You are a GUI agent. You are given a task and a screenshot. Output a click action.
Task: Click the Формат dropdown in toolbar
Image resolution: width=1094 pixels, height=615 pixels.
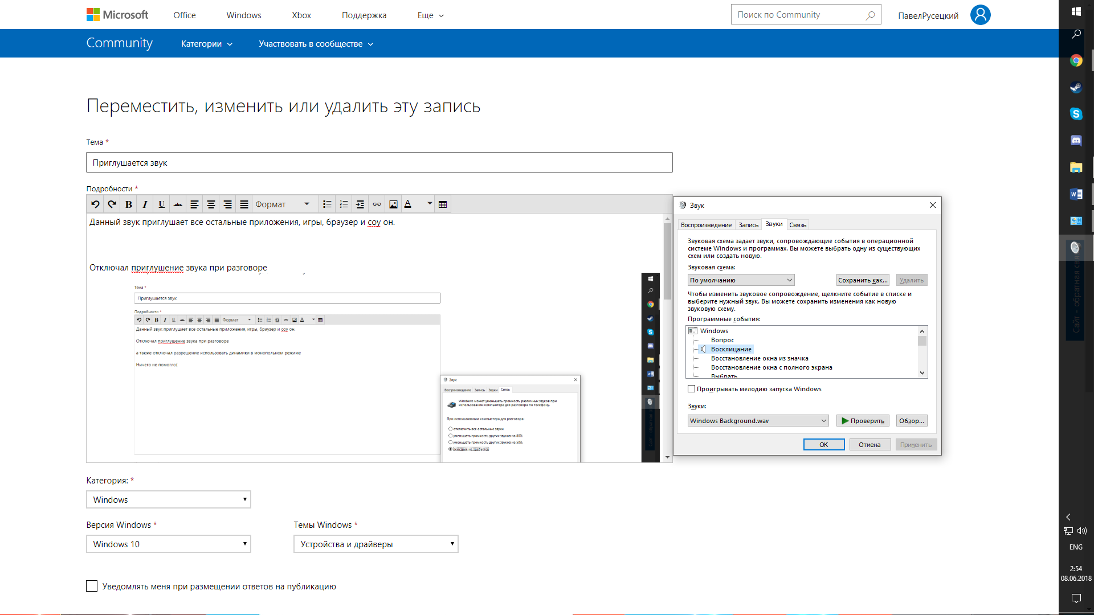coord(282,203)
